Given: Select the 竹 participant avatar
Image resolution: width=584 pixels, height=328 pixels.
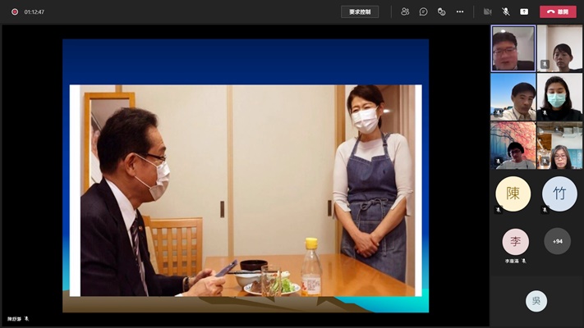Looking at the screenshot, I should point(559,194).
